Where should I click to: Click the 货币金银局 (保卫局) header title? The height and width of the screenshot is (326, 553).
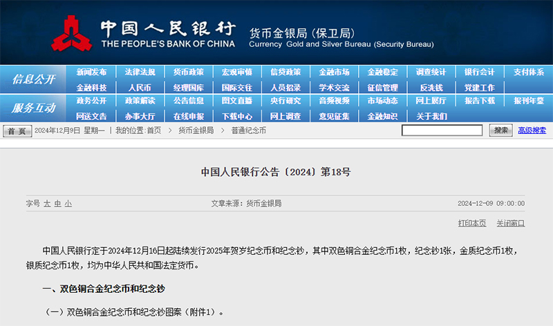[302, 33]
